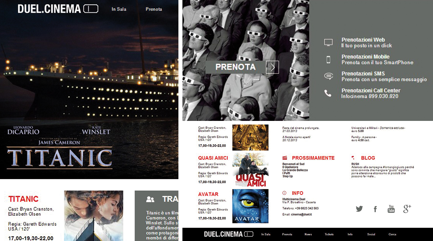Open the YouTube icon link
The width and height of the screenshot is (433, 241).
tap(391, 209)
